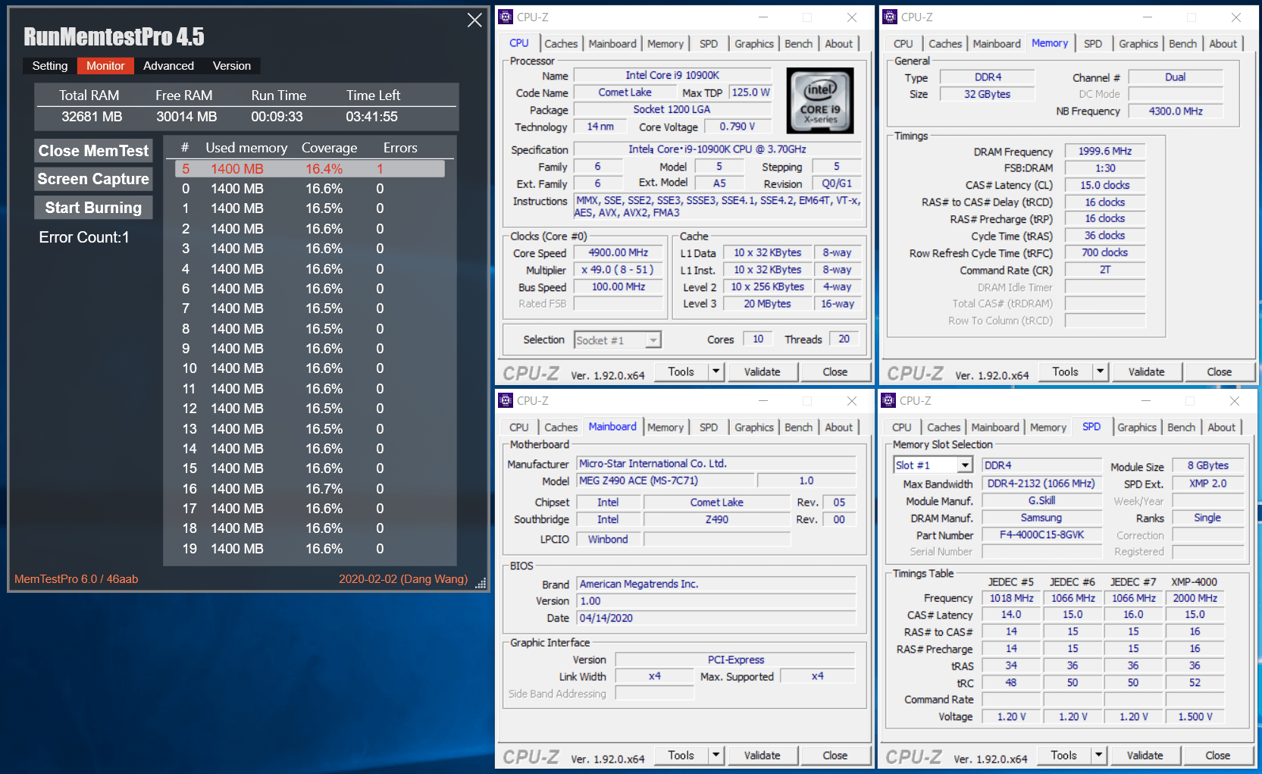Open Tools dropdown arrow in Mainboard tab window
The width and height of the screenshot is (1262, 774).
716,755
